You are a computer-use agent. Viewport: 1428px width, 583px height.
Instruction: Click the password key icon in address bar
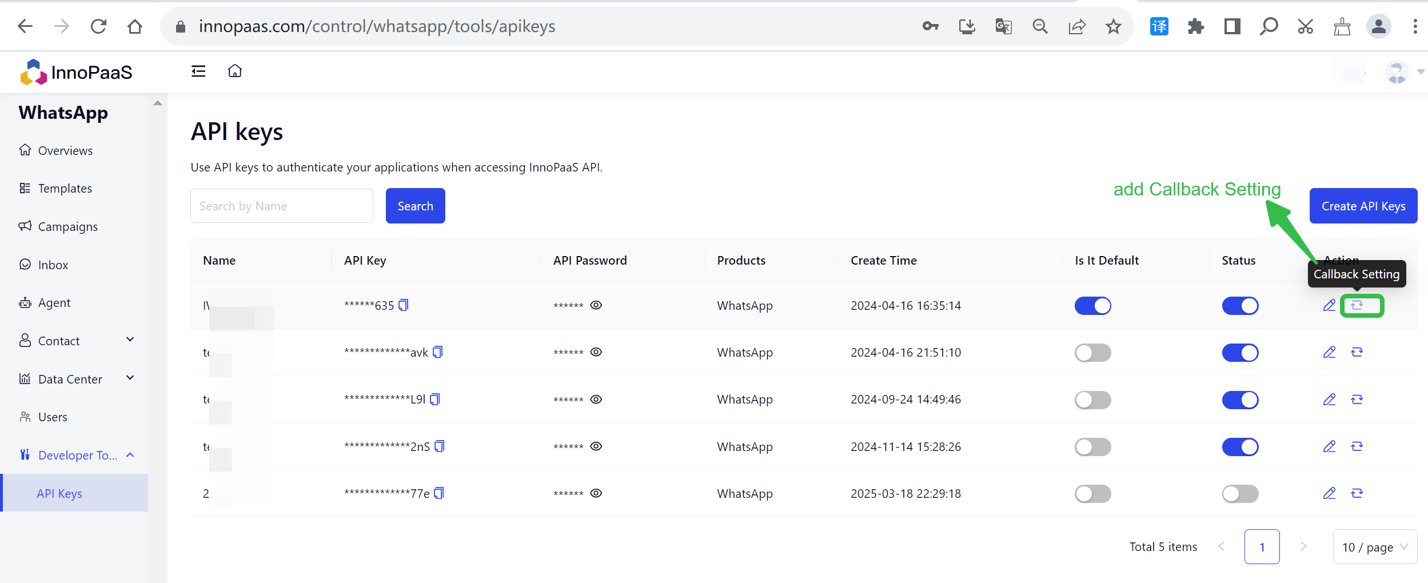click(x=931, y=26)
